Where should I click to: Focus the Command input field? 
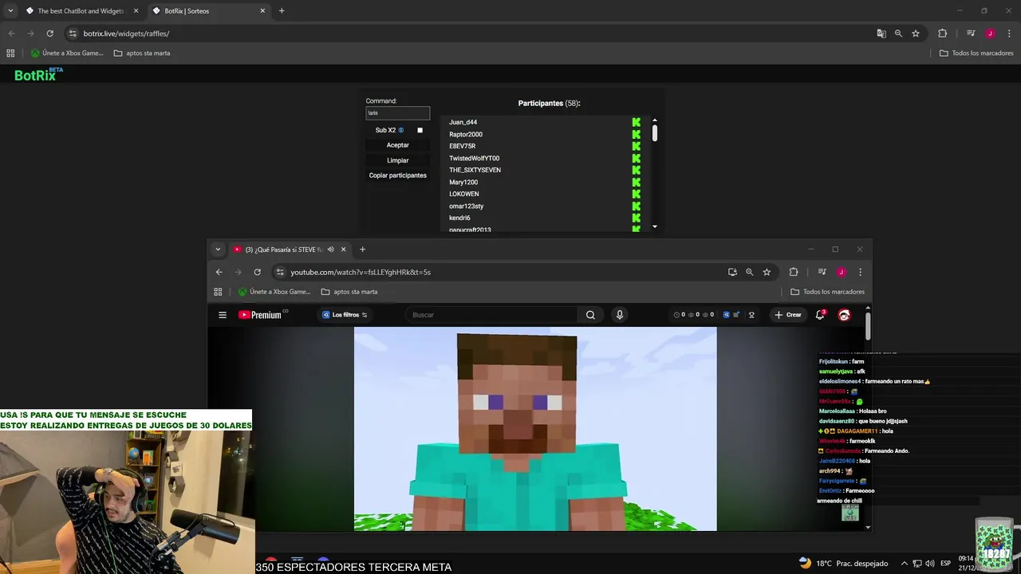click(397, 113)
